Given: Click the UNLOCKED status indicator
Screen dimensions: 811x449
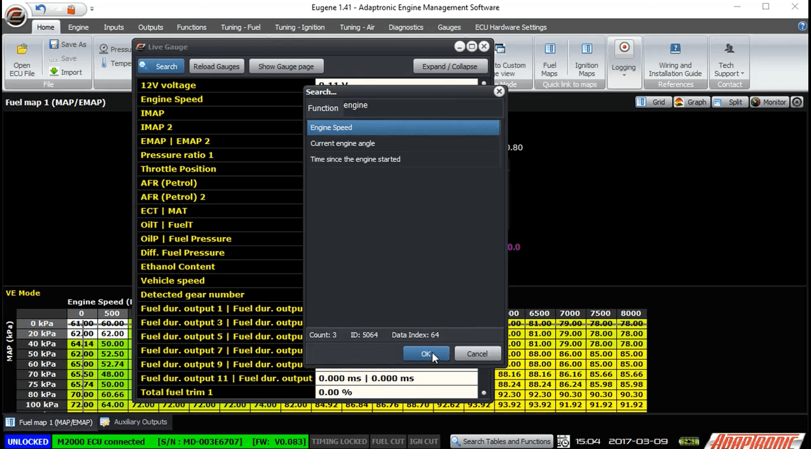Looking at the screenshot, I should click(x=27, y=441).
